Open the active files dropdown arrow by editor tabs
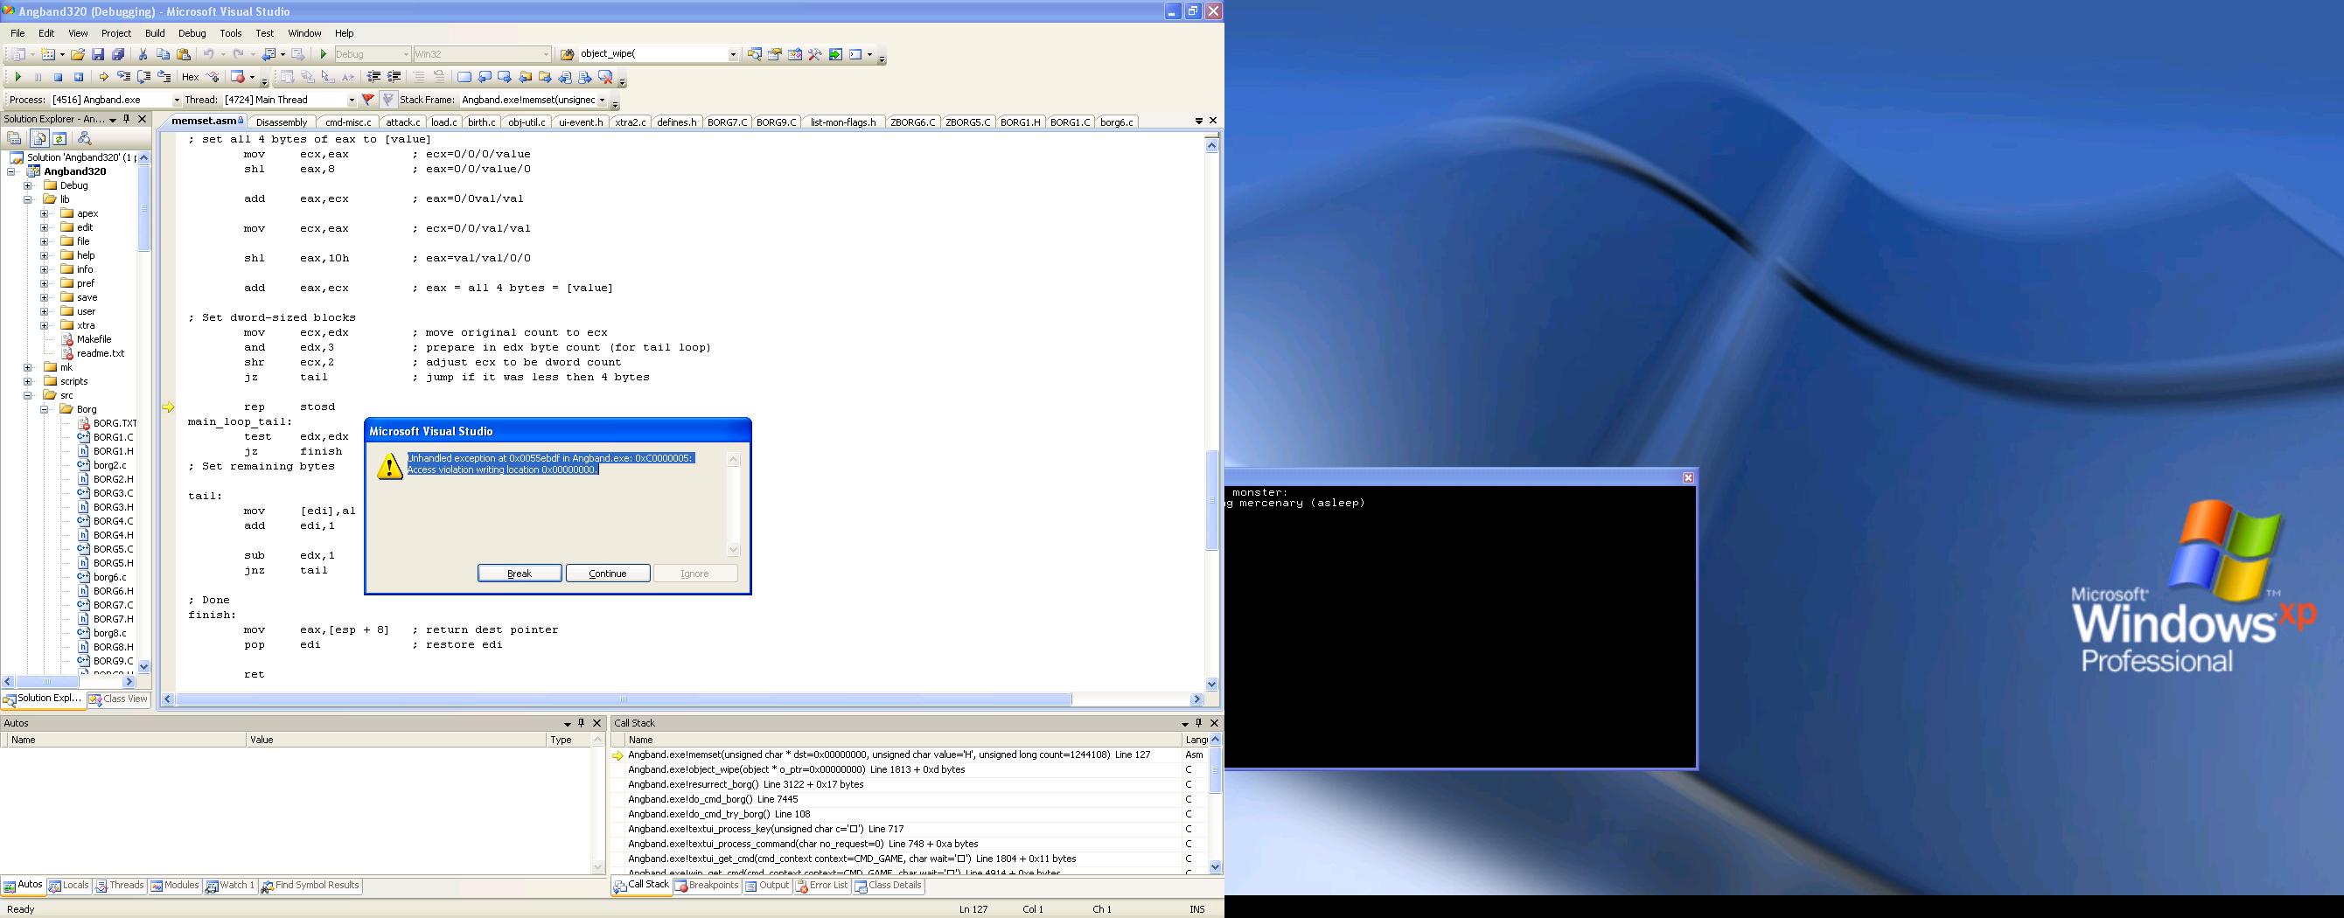The width and height of the screenshot is (2344, 918). pos(1198,121)
